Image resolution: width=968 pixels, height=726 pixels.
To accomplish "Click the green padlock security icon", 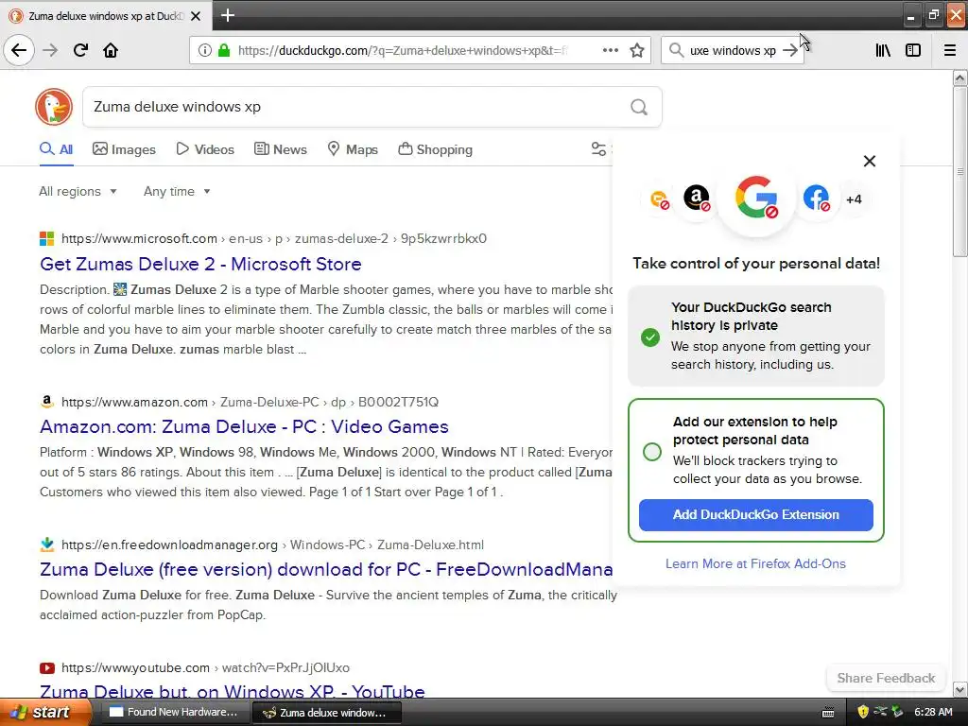I will pyautogui.click(x=224, y=50).
